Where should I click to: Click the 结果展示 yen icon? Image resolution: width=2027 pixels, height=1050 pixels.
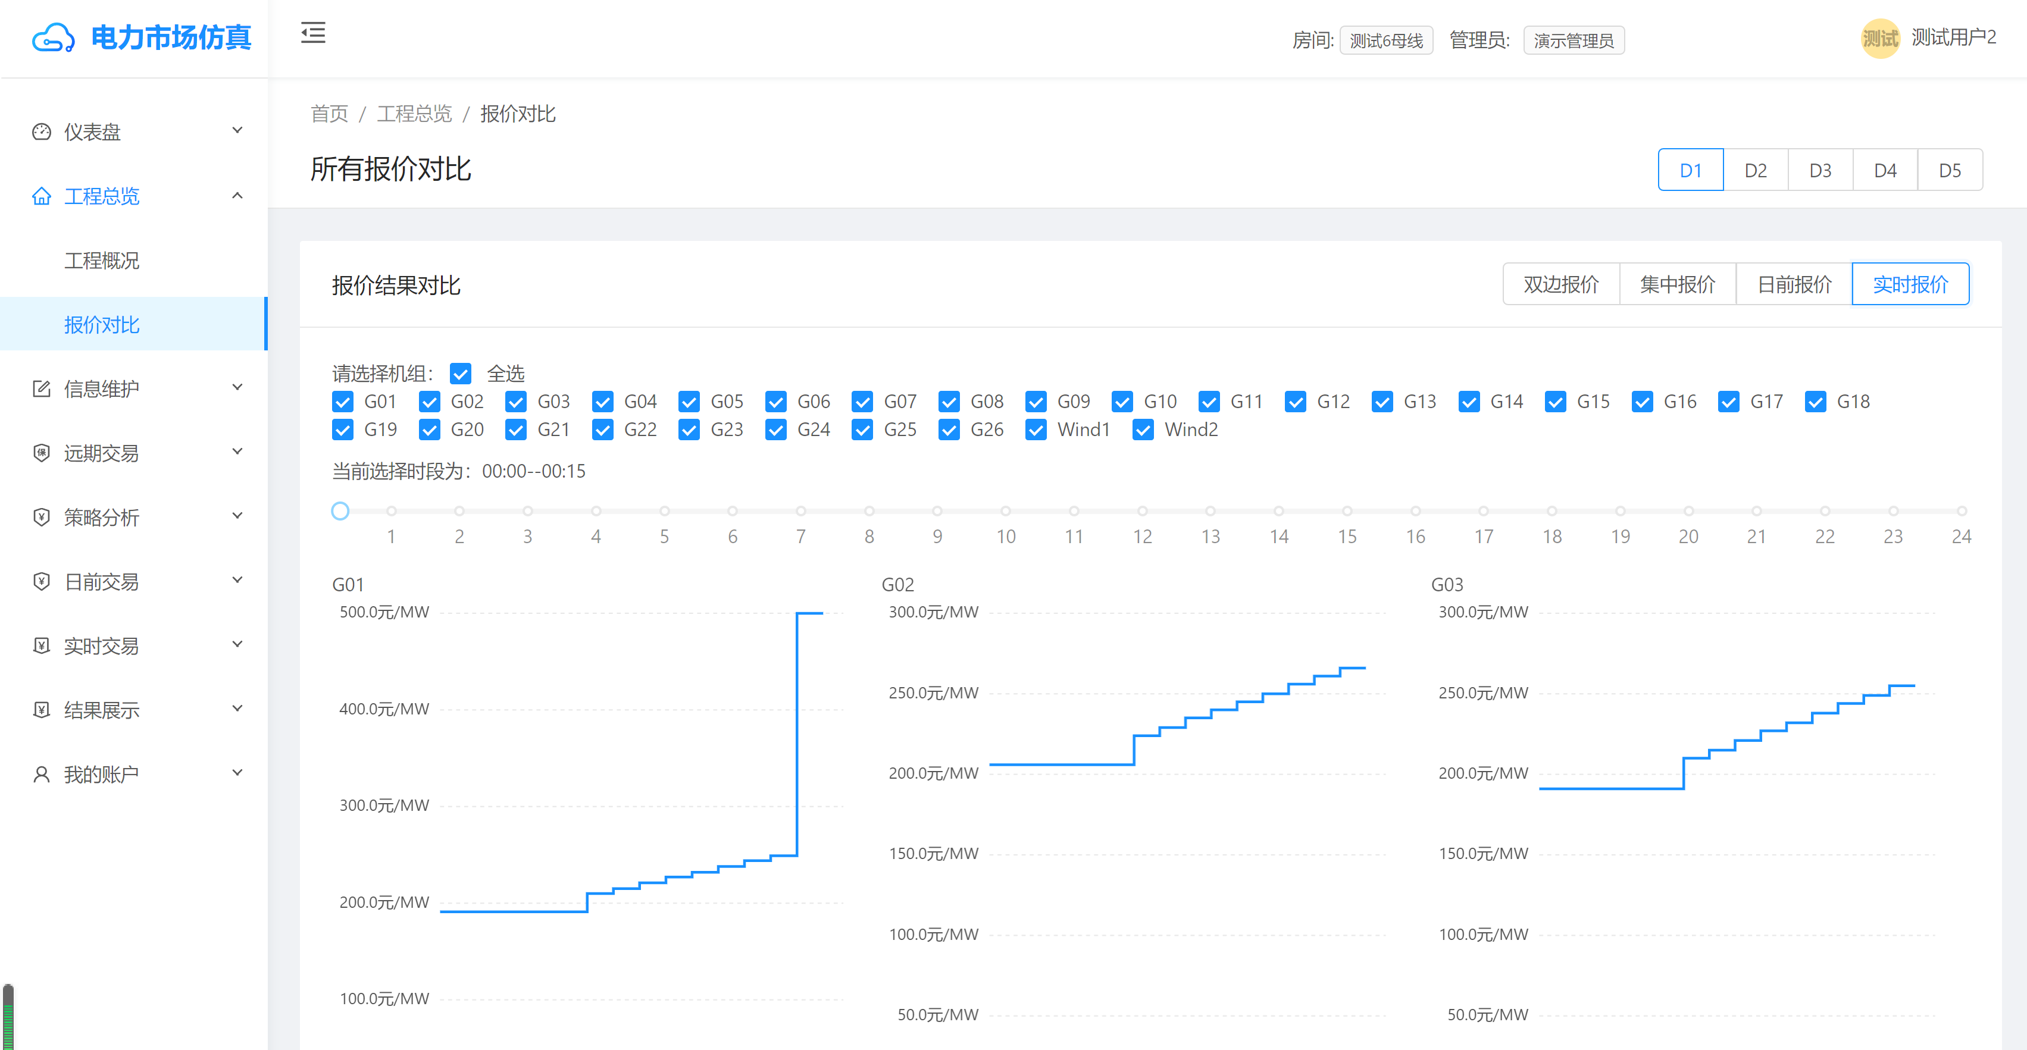(x=42, y=710)
